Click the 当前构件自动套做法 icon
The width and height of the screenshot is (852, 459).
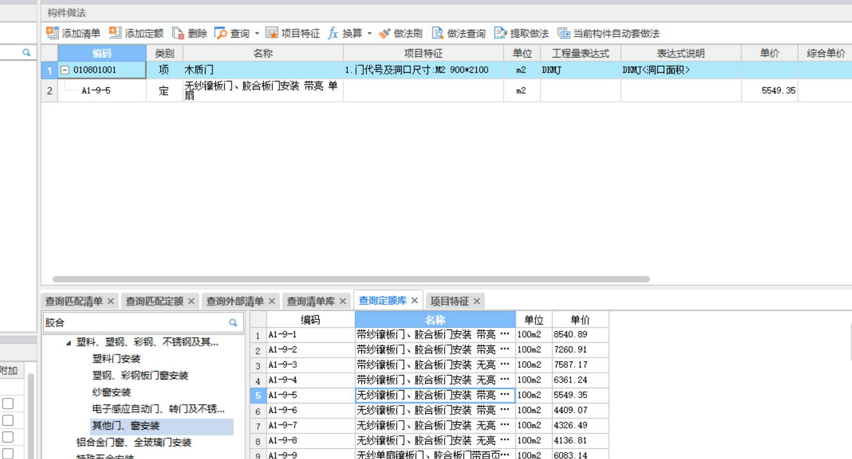(x=564, y=33)
